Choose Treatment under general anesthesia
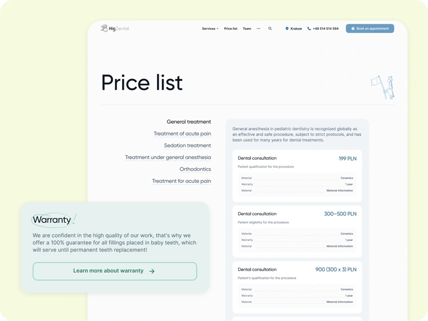Screen dimensions: 428x321 pos(168,157)
